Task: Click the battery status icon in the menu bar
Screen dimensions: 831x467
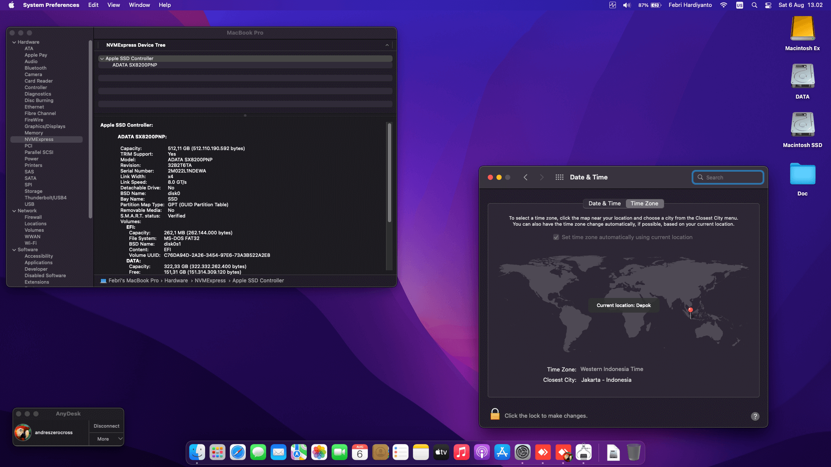Action: tap(656, 5)
